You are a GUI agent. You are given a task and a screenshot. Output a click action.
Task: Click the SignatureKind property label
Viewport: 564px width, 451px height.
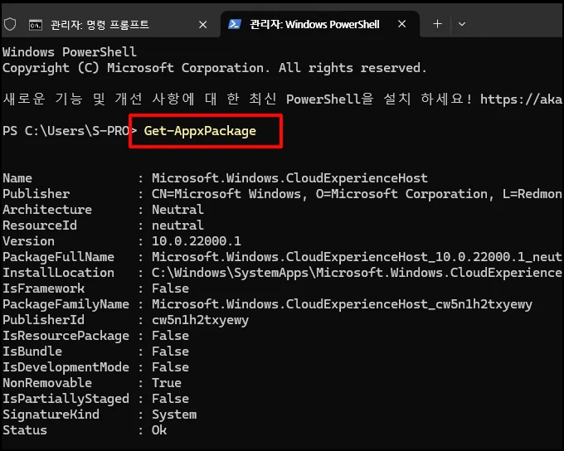51,415
